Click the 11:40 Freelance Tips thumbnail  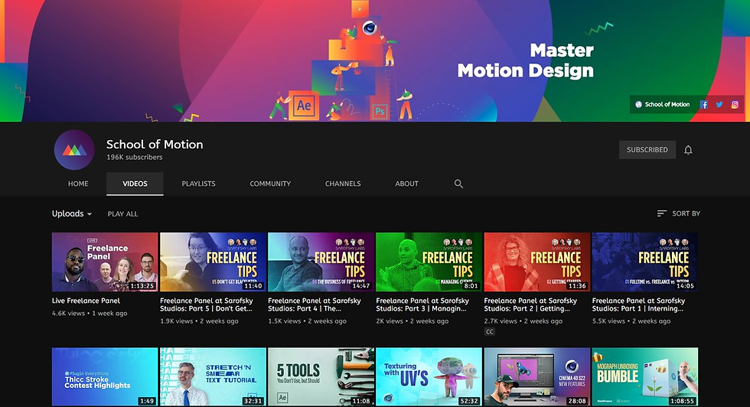213,262
